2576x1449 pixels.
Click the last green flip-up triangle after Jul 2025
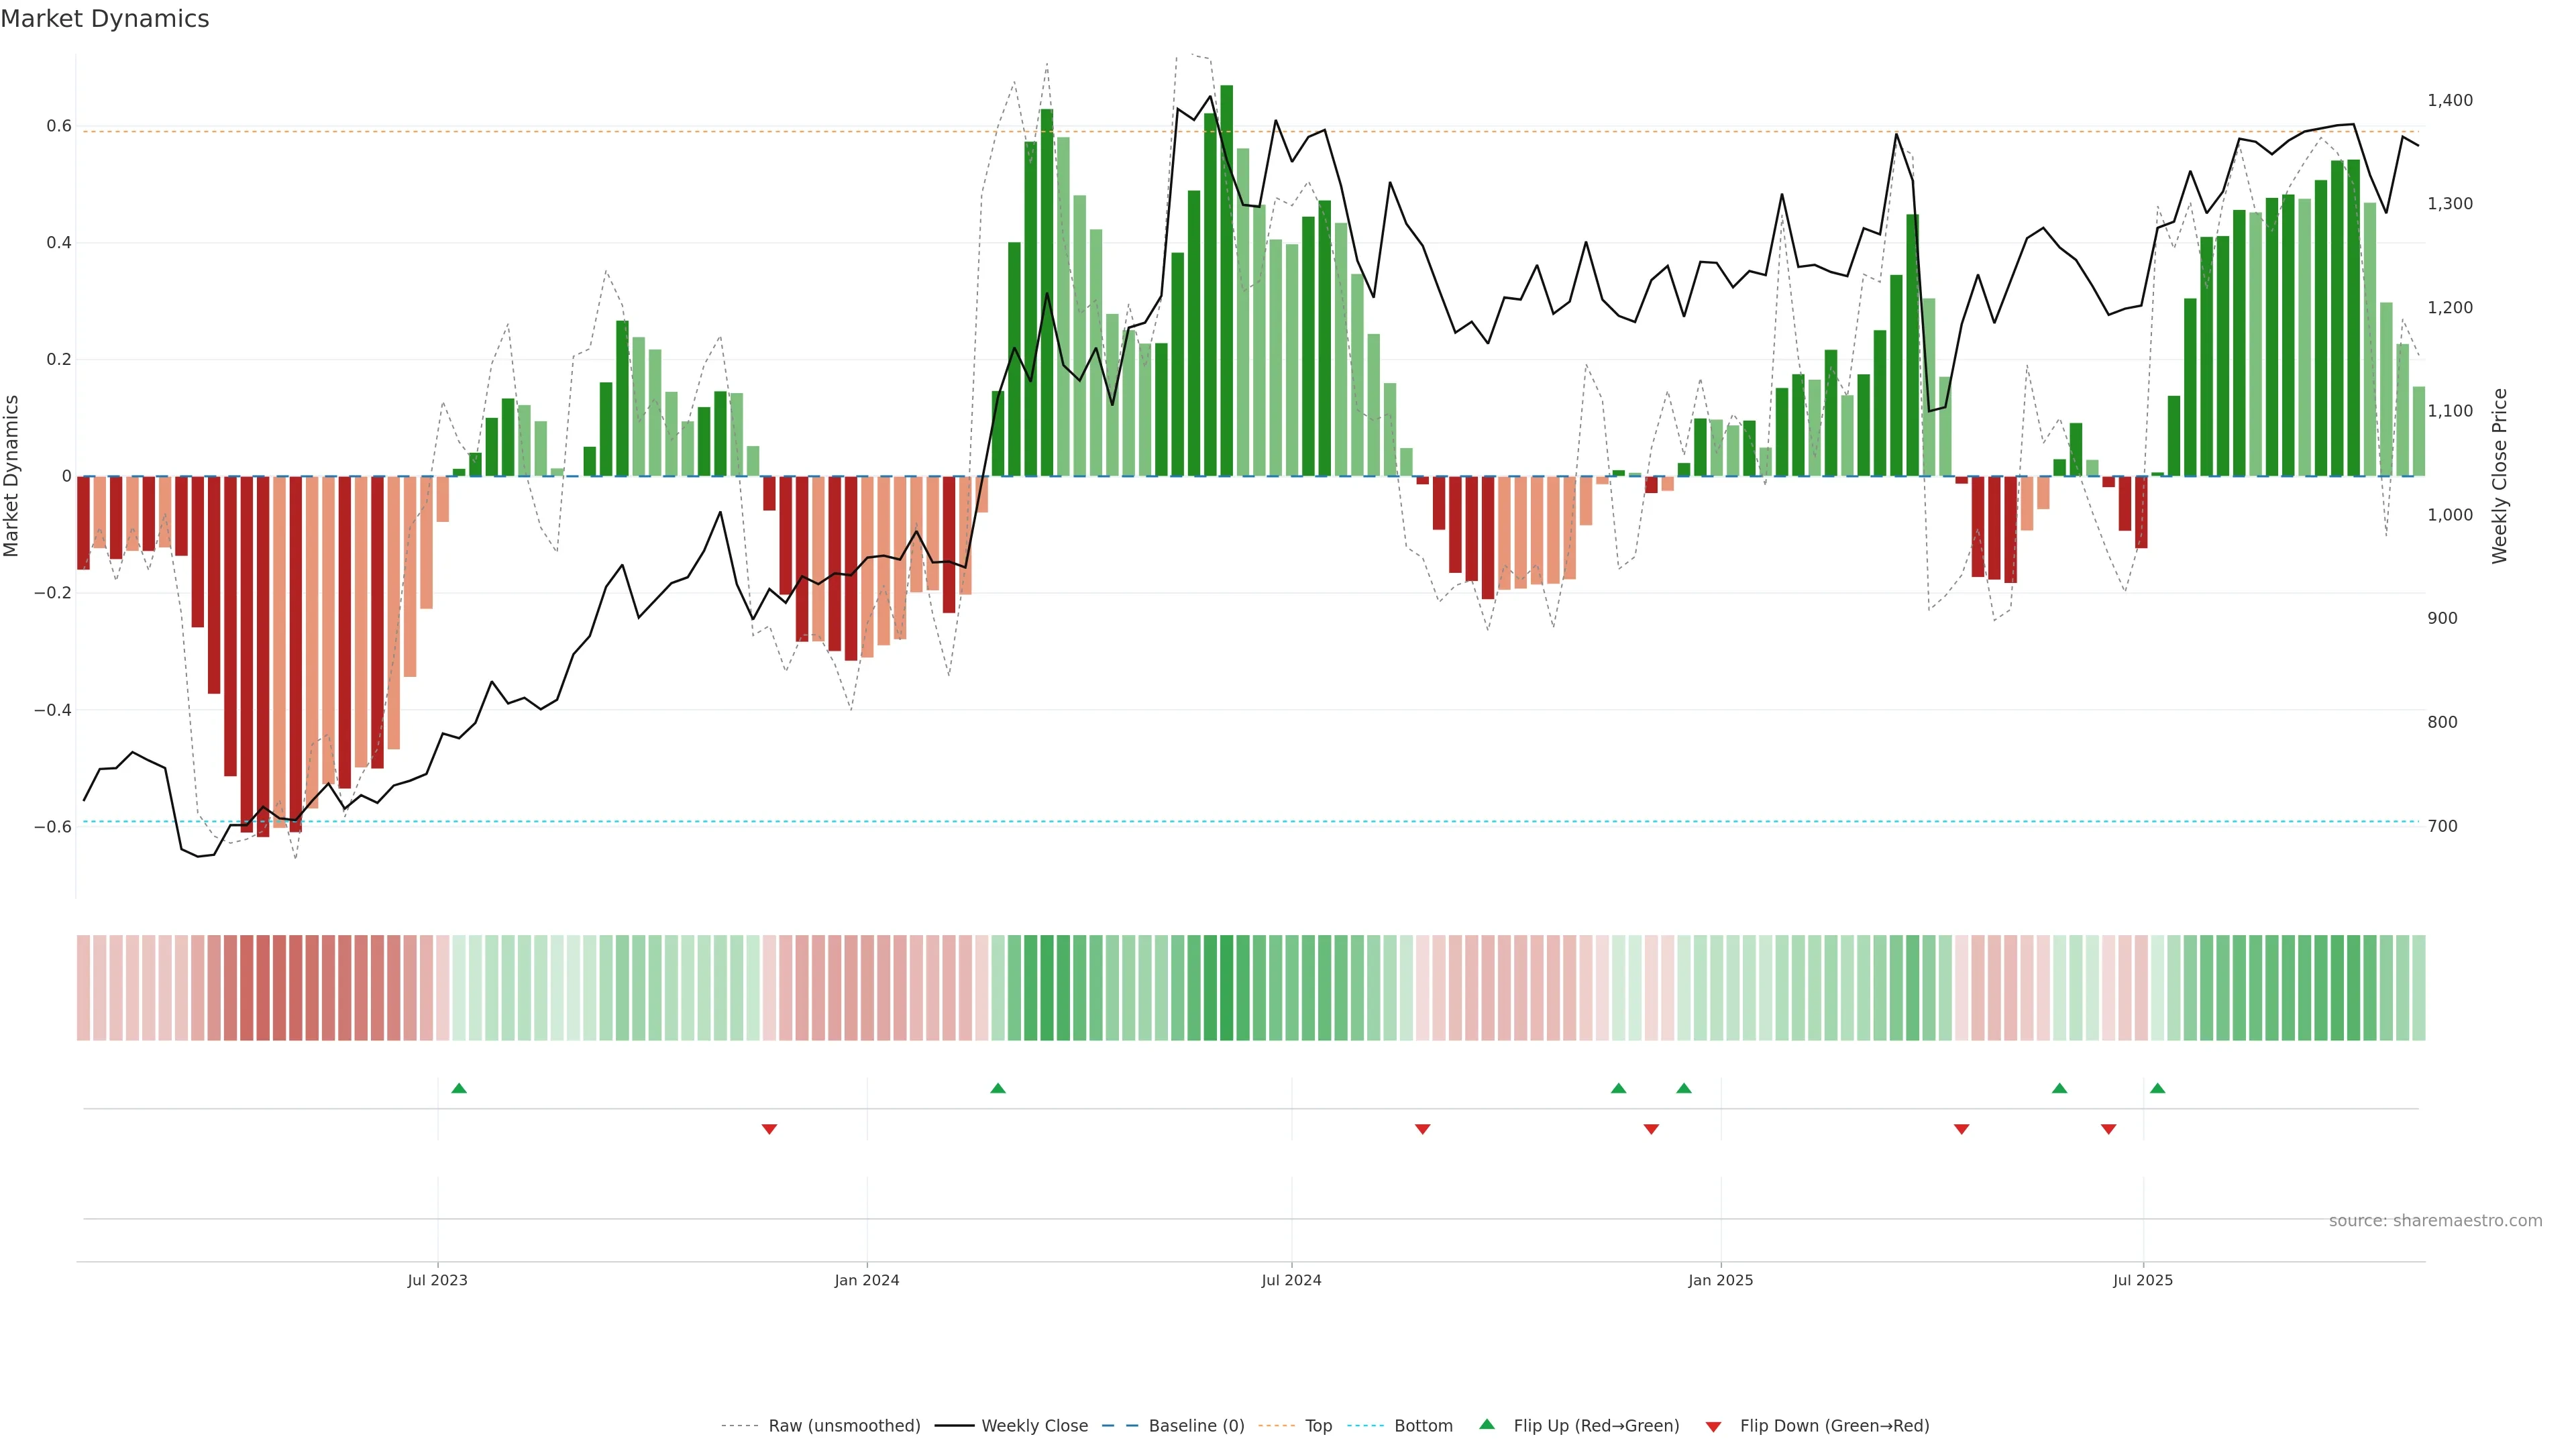pyautogui.click(x=2157, y=1088)
